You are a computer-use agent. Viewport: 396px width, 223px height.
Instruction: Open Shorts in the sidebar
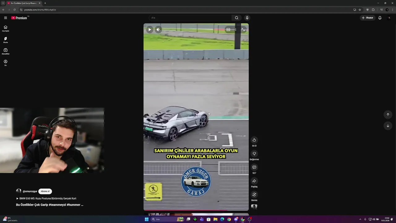6,40
